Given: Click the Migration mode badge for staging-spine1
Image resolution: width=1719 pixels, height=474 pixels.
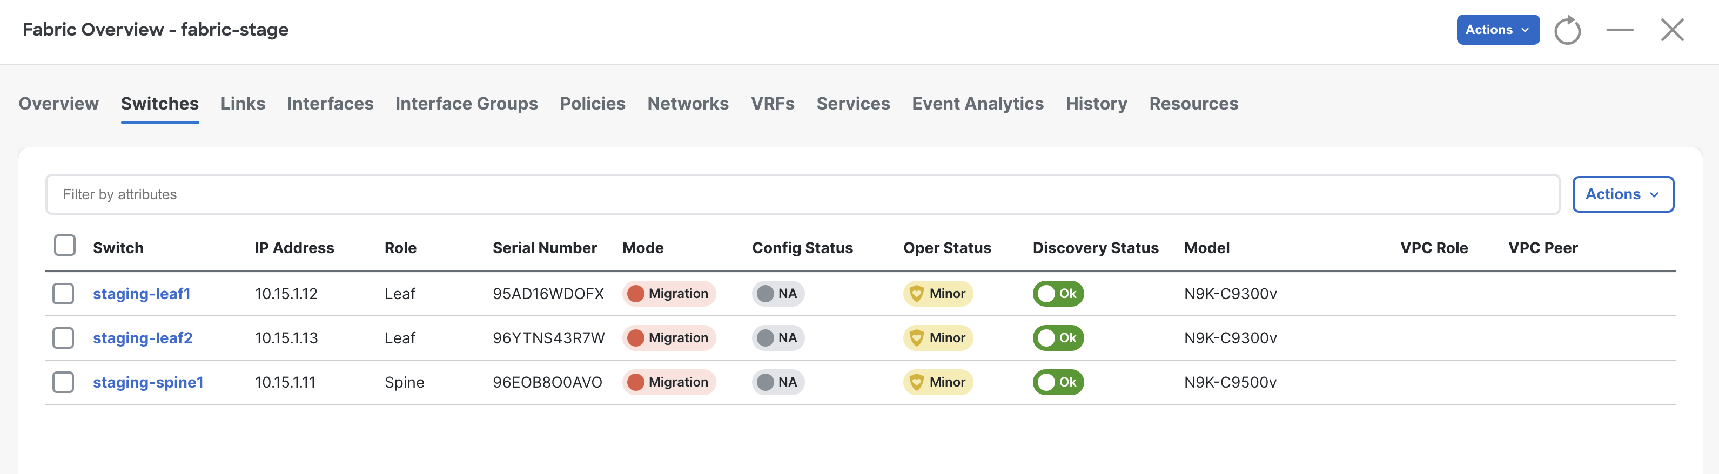Looking at the screenshot, I should pos(669,382).
